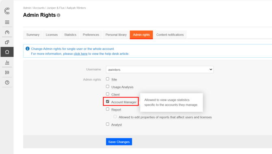Viewport: 272px width, 154px height.
Task: Tick the Client checkbox
Action: pos(108,94)
